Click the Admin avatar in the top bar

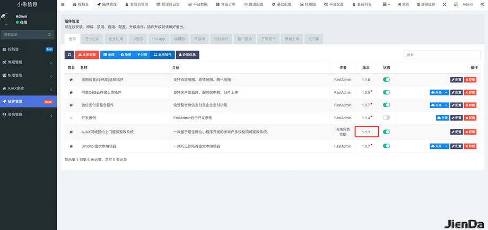click(x=457, y=5)
